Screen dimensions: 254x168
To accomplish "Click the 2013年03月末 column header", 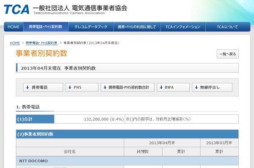I will pos(219,143).
